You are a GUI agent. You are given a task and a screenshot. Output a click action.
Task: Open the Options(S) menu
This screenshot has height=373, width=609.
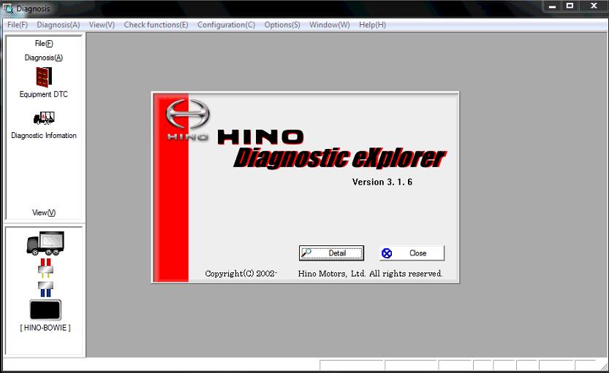282,25
